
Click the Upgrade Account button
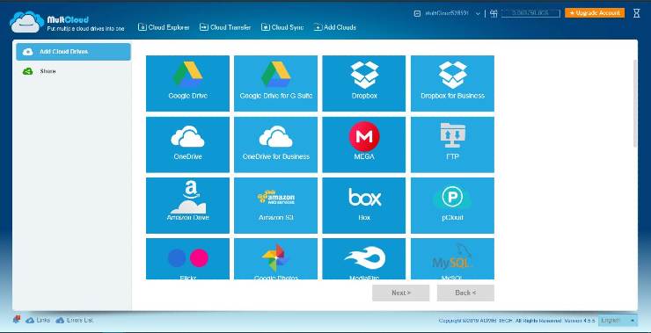tap(595, 13)
